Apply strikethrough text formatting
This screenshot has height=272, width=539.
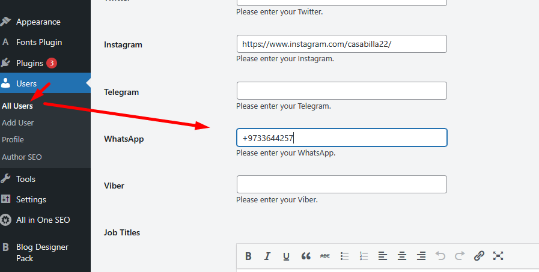pos(325,256)
